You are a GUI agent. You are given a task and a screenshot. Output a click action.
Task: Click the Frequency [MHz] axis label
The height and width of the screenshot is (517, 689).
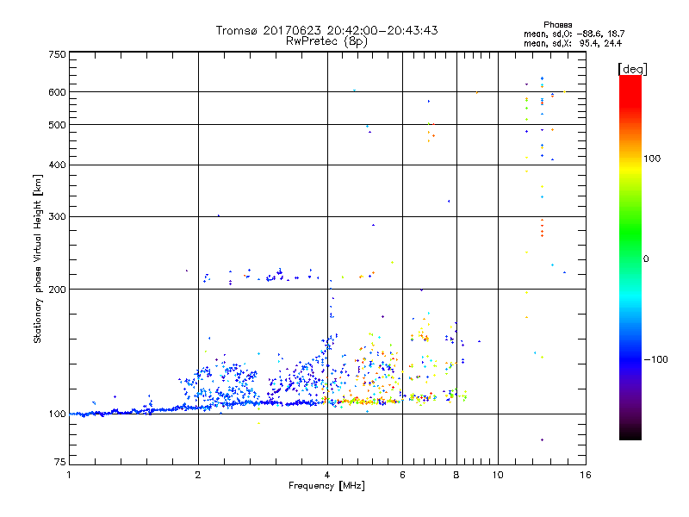click(326, 486)
